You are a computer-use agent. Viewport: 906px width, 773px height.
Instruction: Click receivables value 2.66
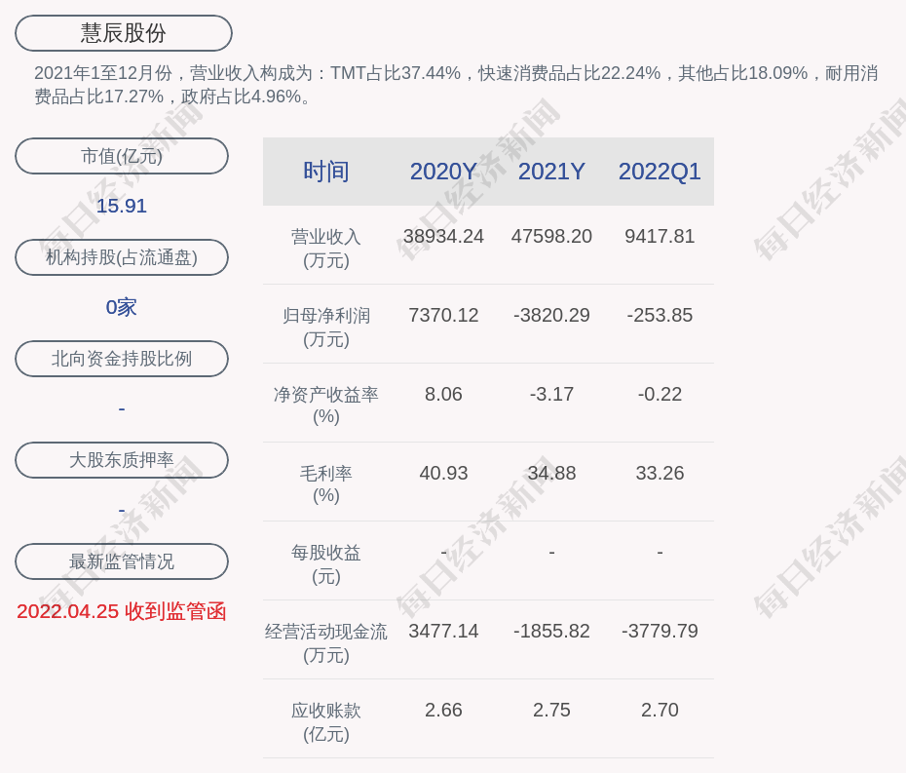pyautogui.click(x=443, y=710)
